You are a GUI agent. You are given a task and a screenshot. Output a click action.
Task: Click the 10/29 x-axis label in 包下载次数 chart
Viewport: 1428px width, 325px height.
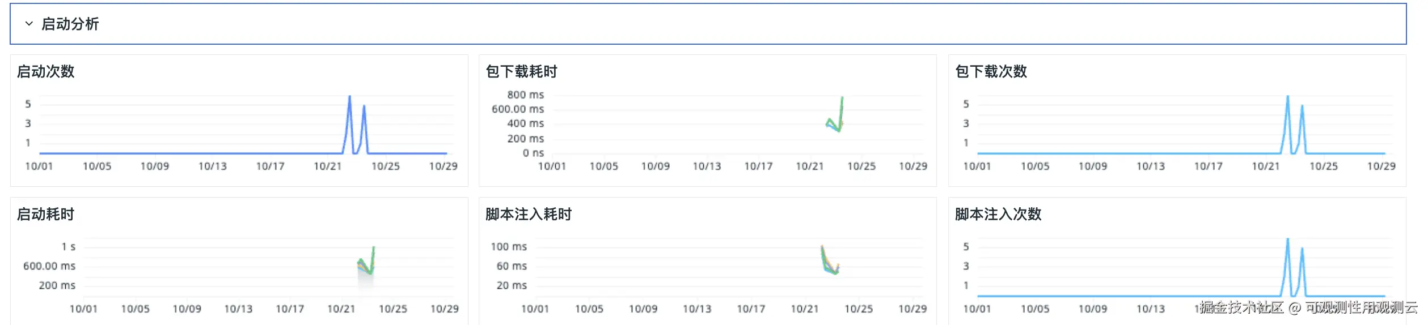1381,166
